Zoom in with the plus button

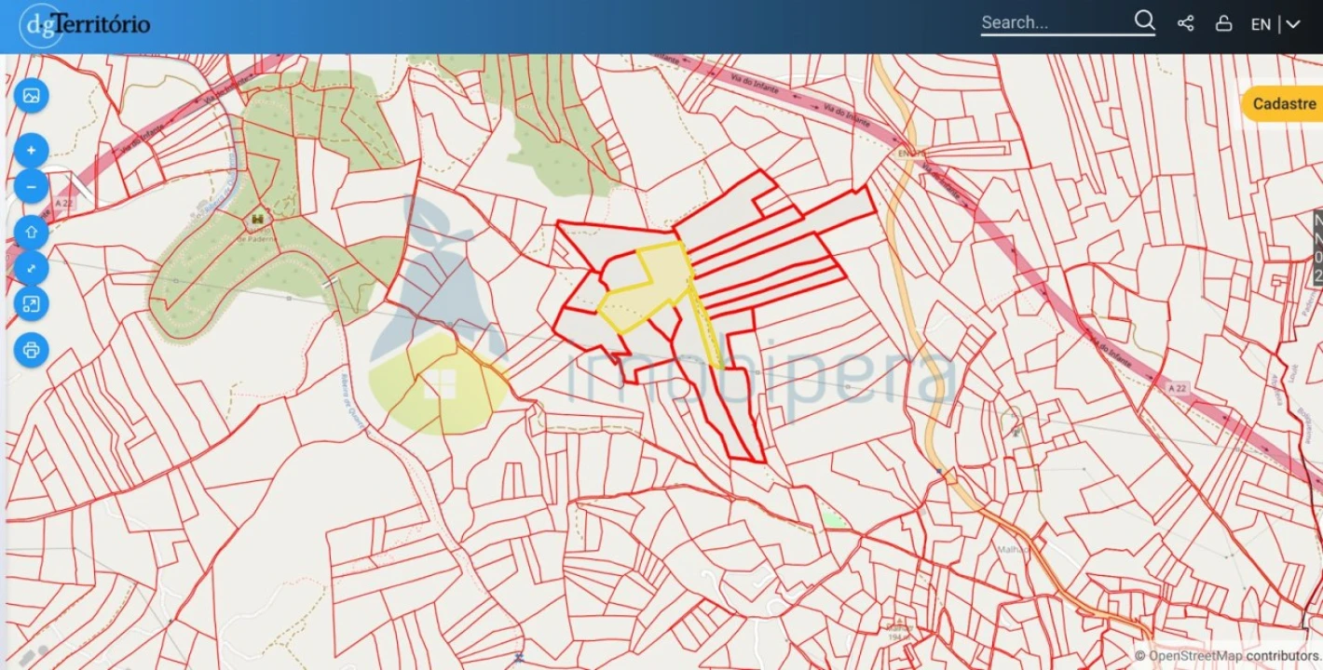[31, 150]
